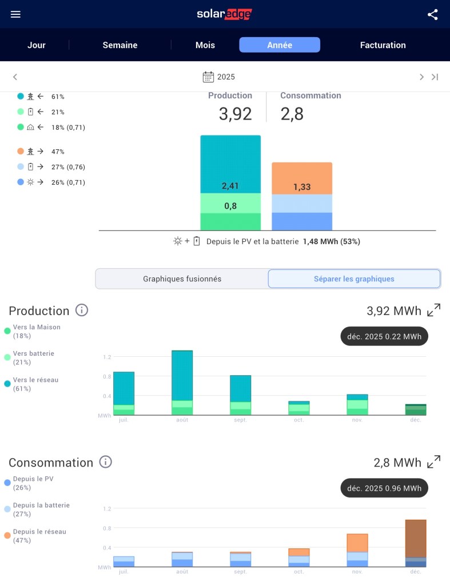Select Séparer les graphiques view
Screen dimensions: 450x585
(354, 278)
